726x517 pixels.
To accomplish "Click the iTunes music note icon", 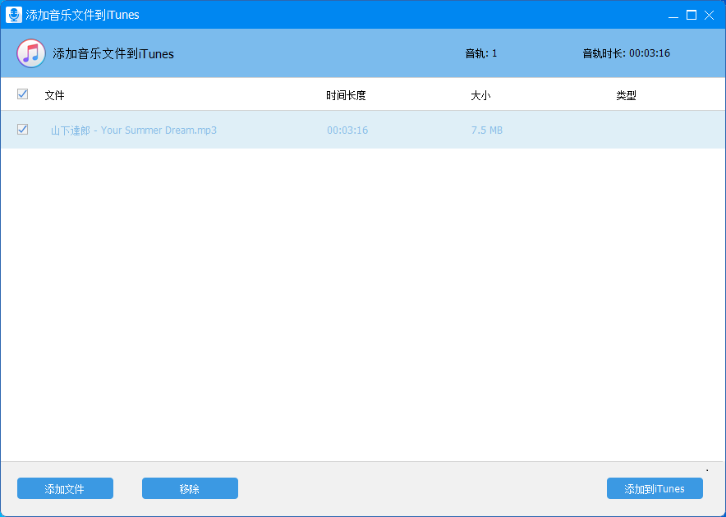I will click(31, 53).
